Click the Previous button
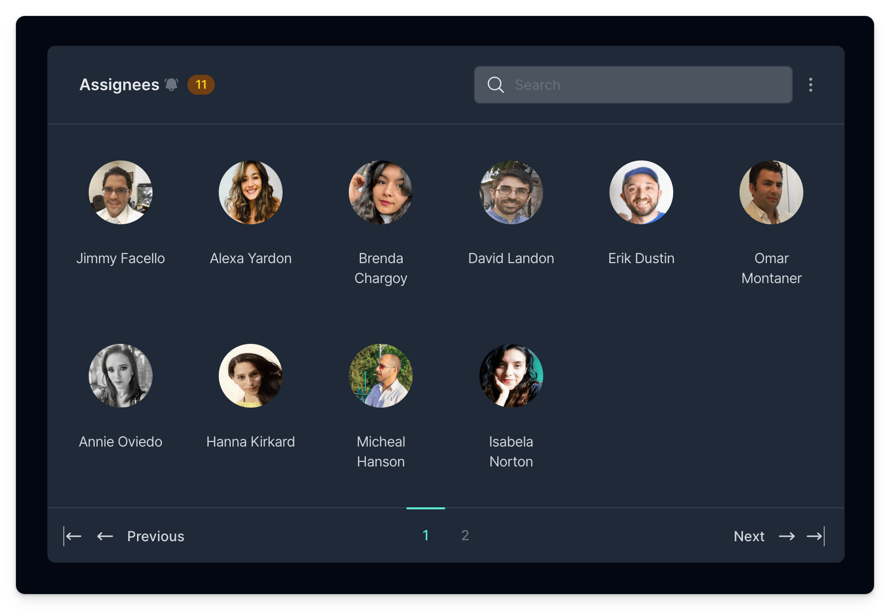The width and height of the screenshot is (890, 610). [155, 536]
